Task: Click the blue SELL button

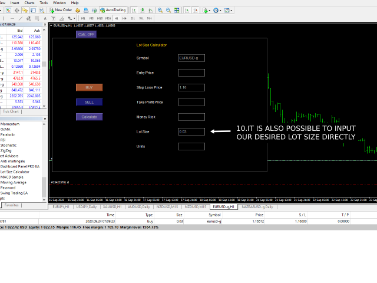Action: coord(89,102)
